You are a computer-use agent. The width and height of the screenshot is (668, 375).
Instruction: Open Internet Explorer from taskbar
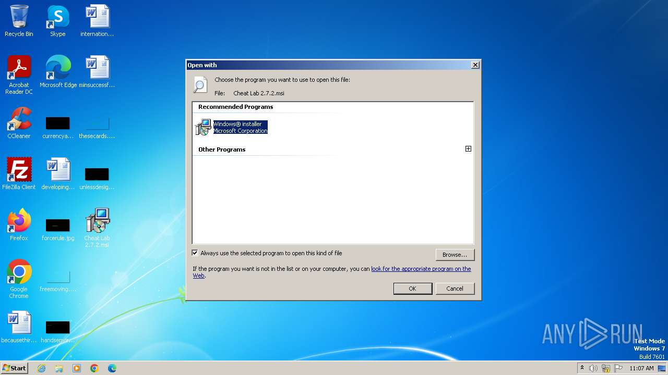point(42,368)
